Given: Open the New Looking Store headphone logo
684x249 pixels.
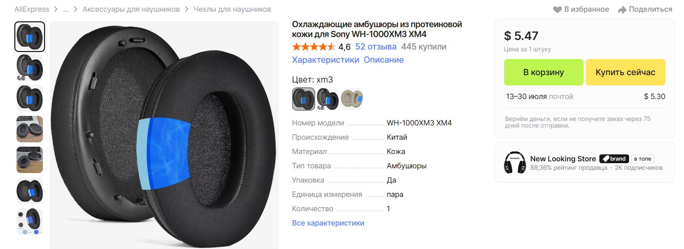Looking at the screenshot, I should pyautogui.click(x=515, y=162).
